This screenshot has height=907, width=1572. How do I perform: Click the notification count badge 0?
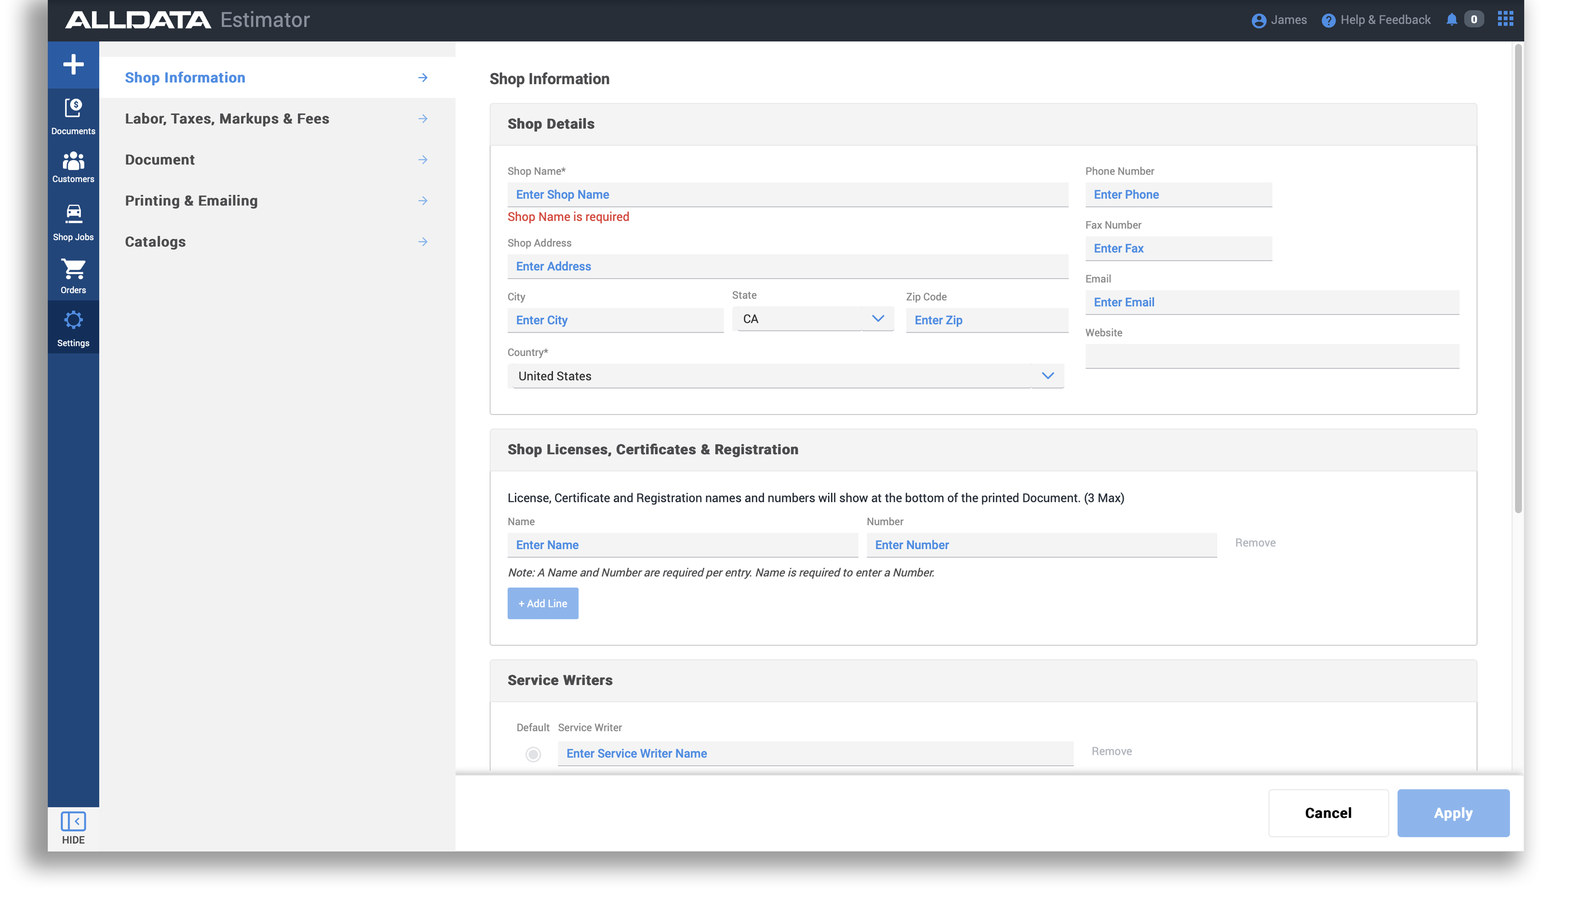[x=1474, y=19]
